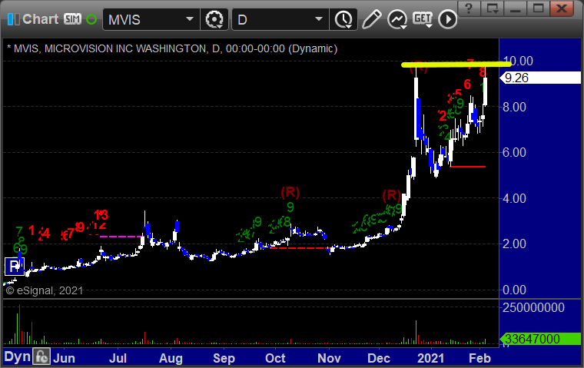Select the pencil drawing tools icon
This screenshot has width=584, height=368.
[371, 19]
